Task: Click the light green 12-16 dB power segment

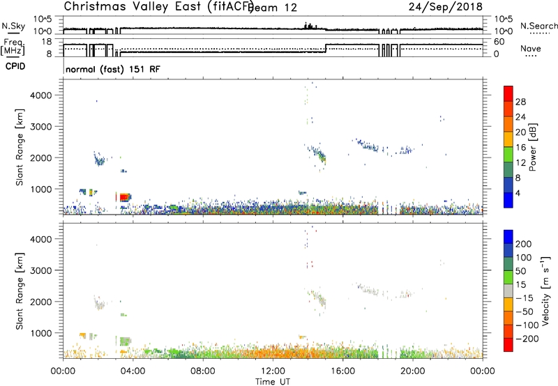Action: coord(508,155)
